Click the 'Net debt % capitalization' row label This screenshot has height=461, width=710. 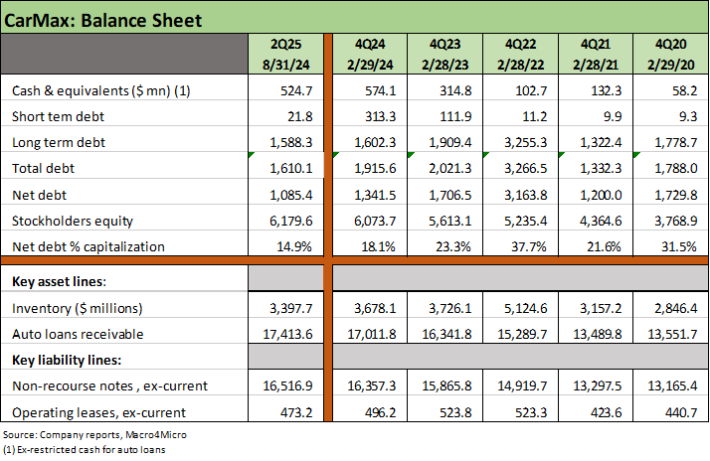point(89,246)
